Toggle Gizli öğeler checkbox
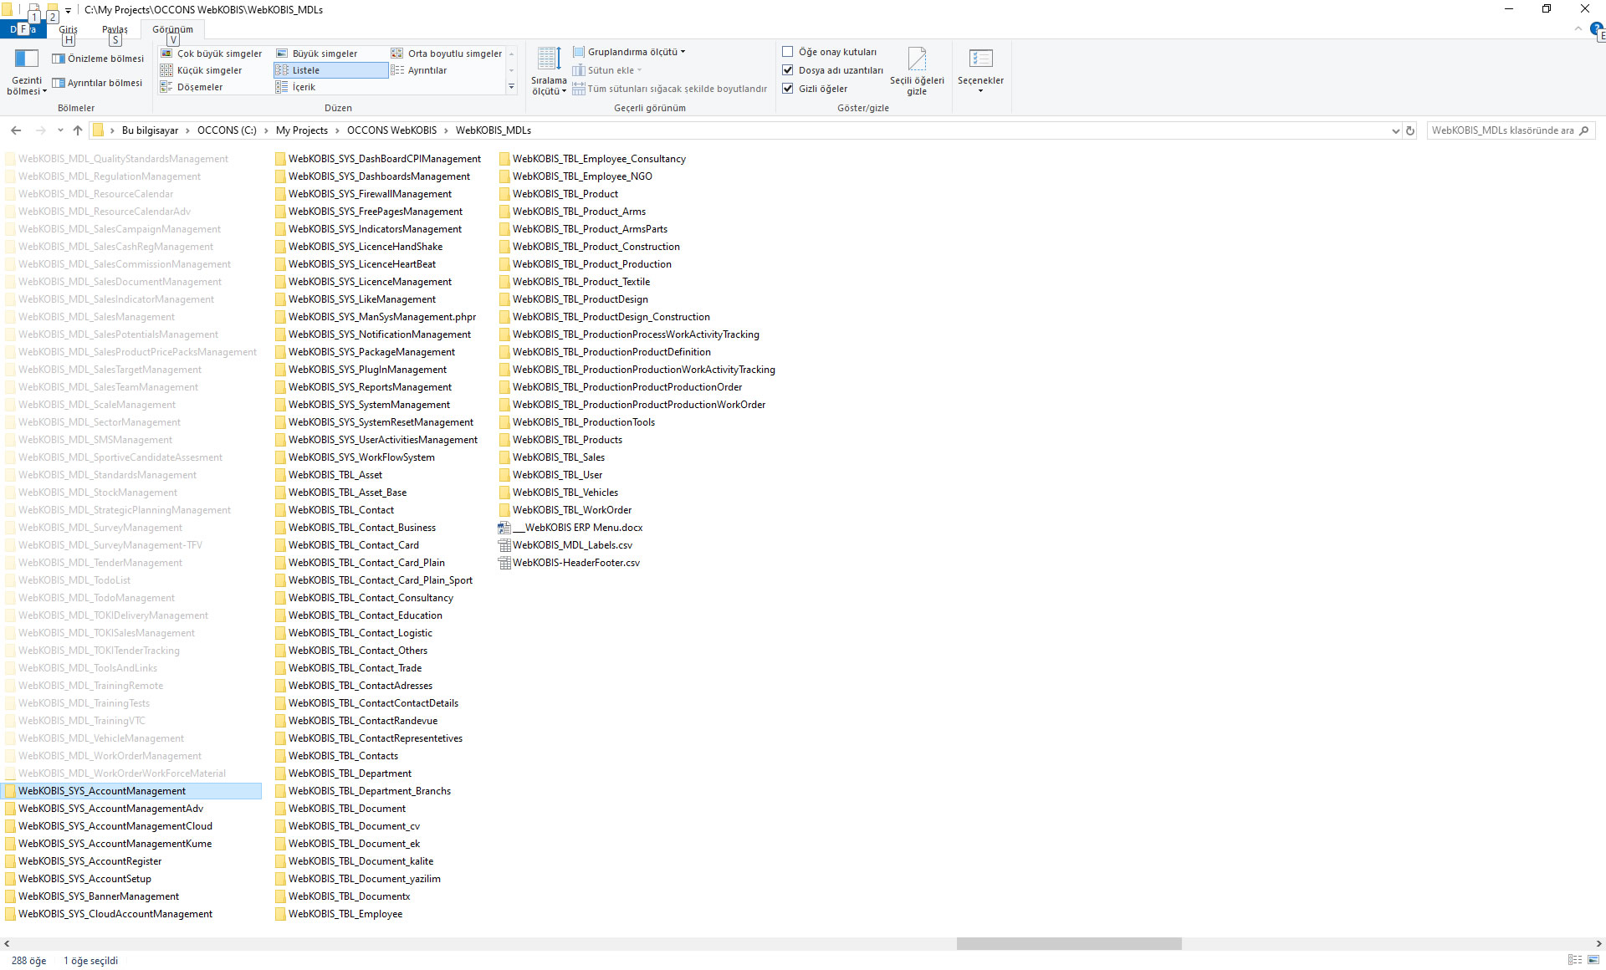 click(x=787, y=89)
